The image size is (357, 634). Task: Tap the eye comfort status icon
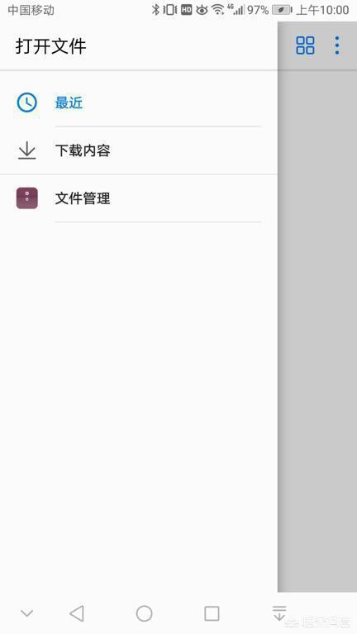(x=202, y=10)
